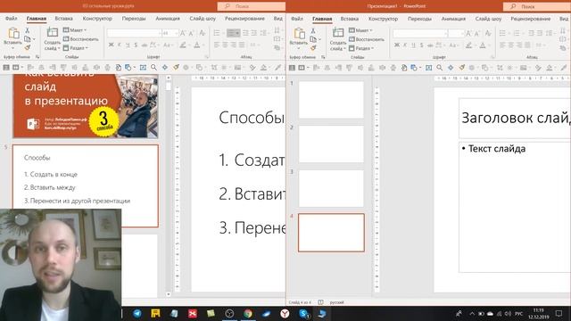Screen dimensions: 571x321
Task: Toggle Underline (Ч) in right window
Action: click(413, 45)
